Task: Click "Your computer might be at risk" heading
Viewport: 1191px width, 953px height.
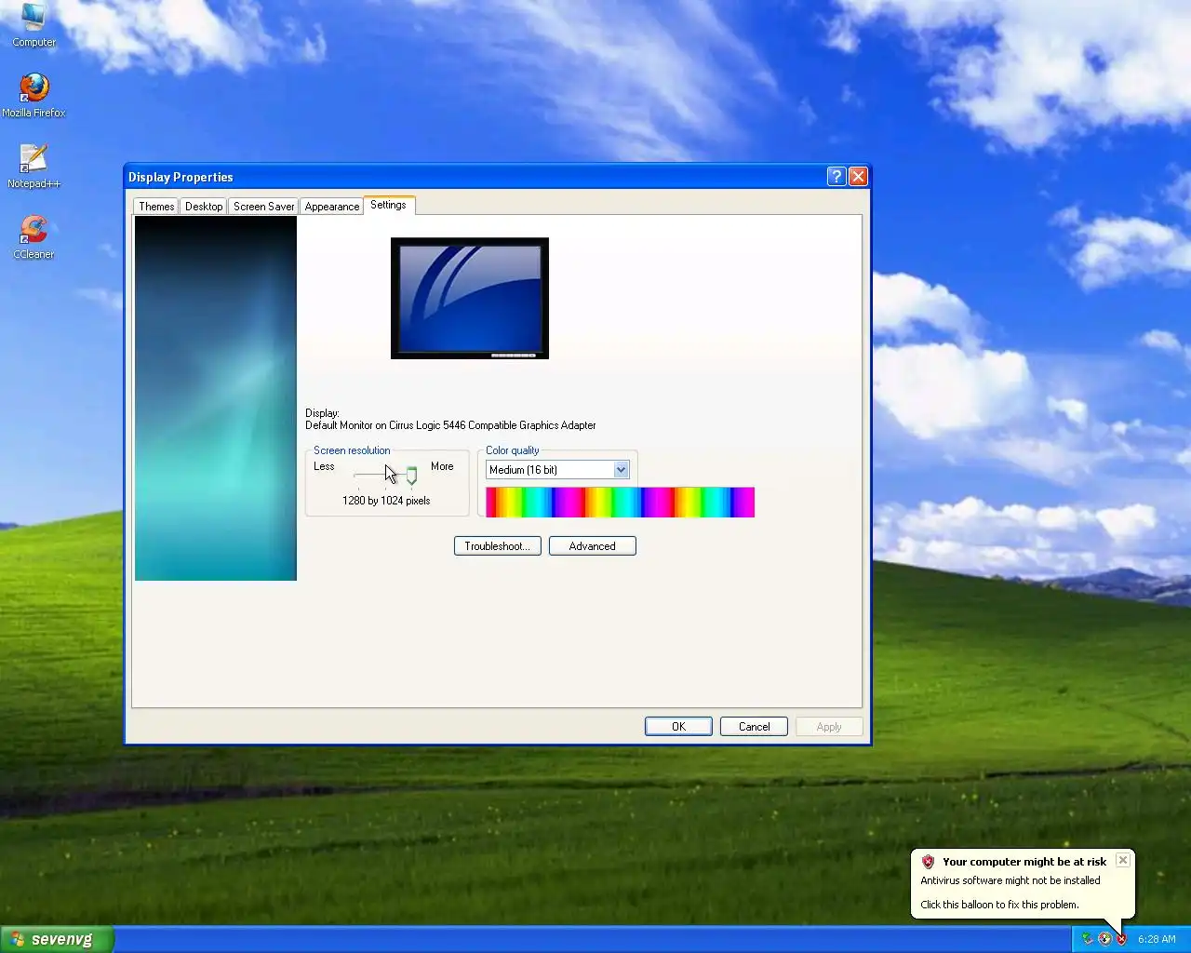Action: (1024, 862)
